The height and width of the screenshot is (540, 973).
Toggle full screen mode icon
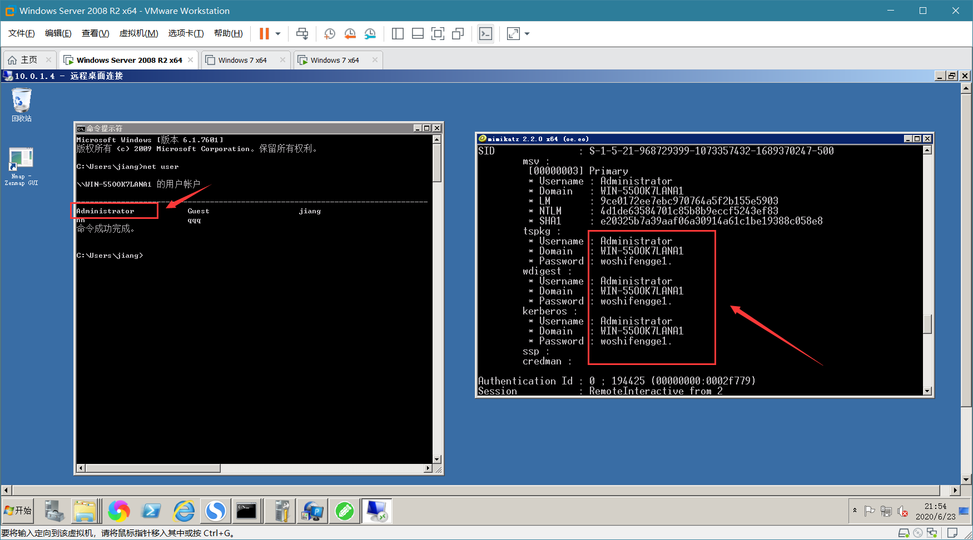point(438,34)
